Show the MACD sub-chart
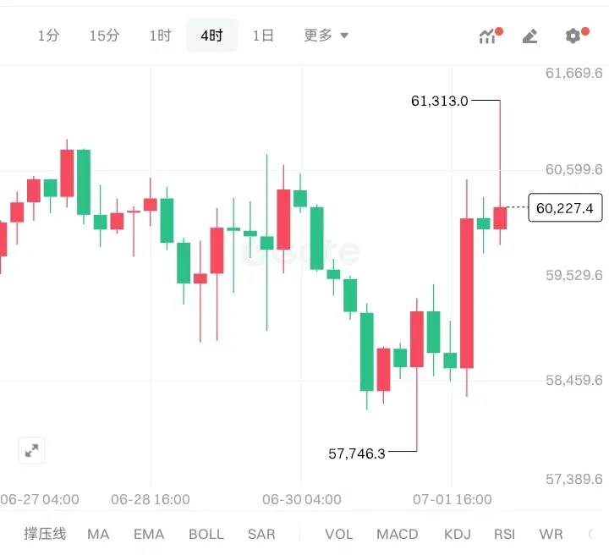Viewport: 609px width, 555px height. click(398, 535)
